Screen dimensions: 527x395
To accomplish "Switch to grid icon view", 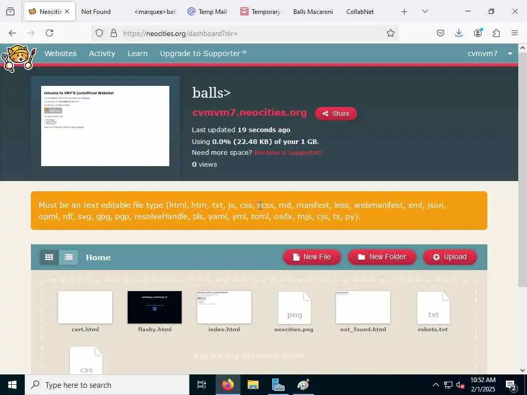I will [x=49, y=257].
